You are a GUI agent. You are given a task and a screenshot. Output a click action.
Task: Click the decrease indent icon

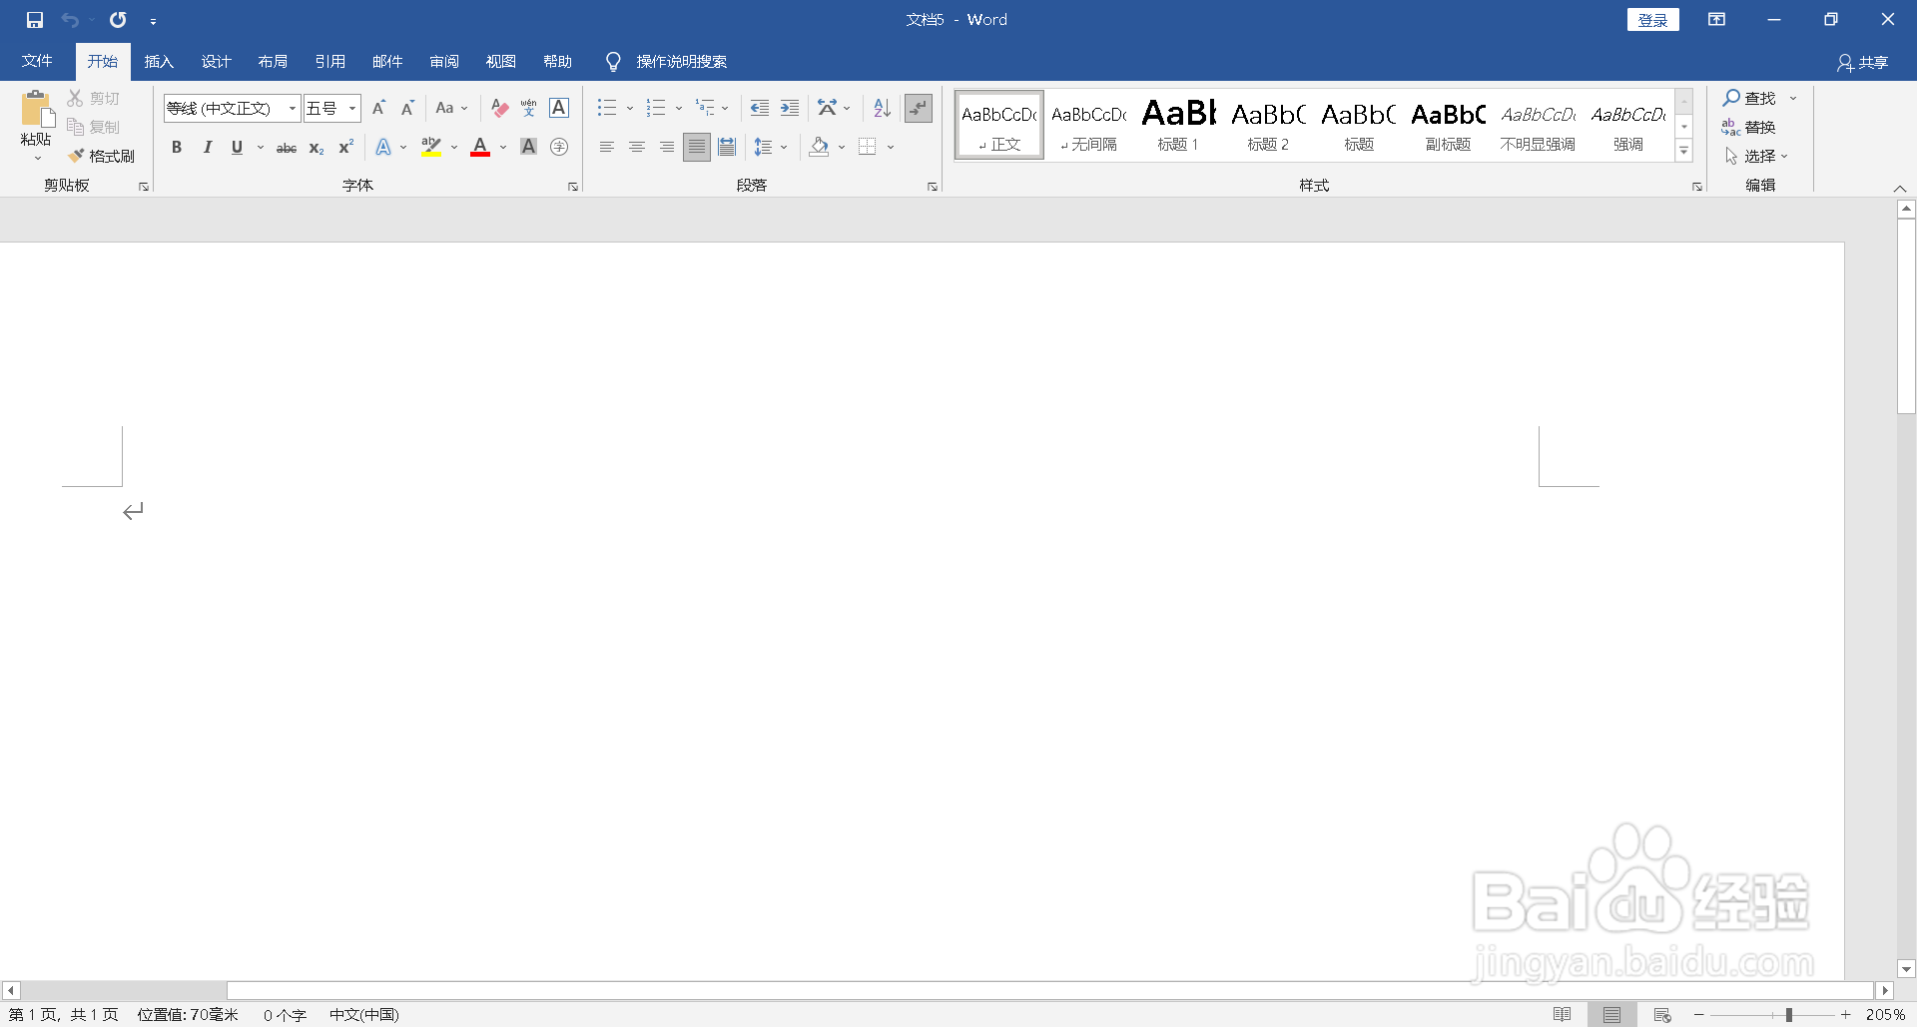760,108
